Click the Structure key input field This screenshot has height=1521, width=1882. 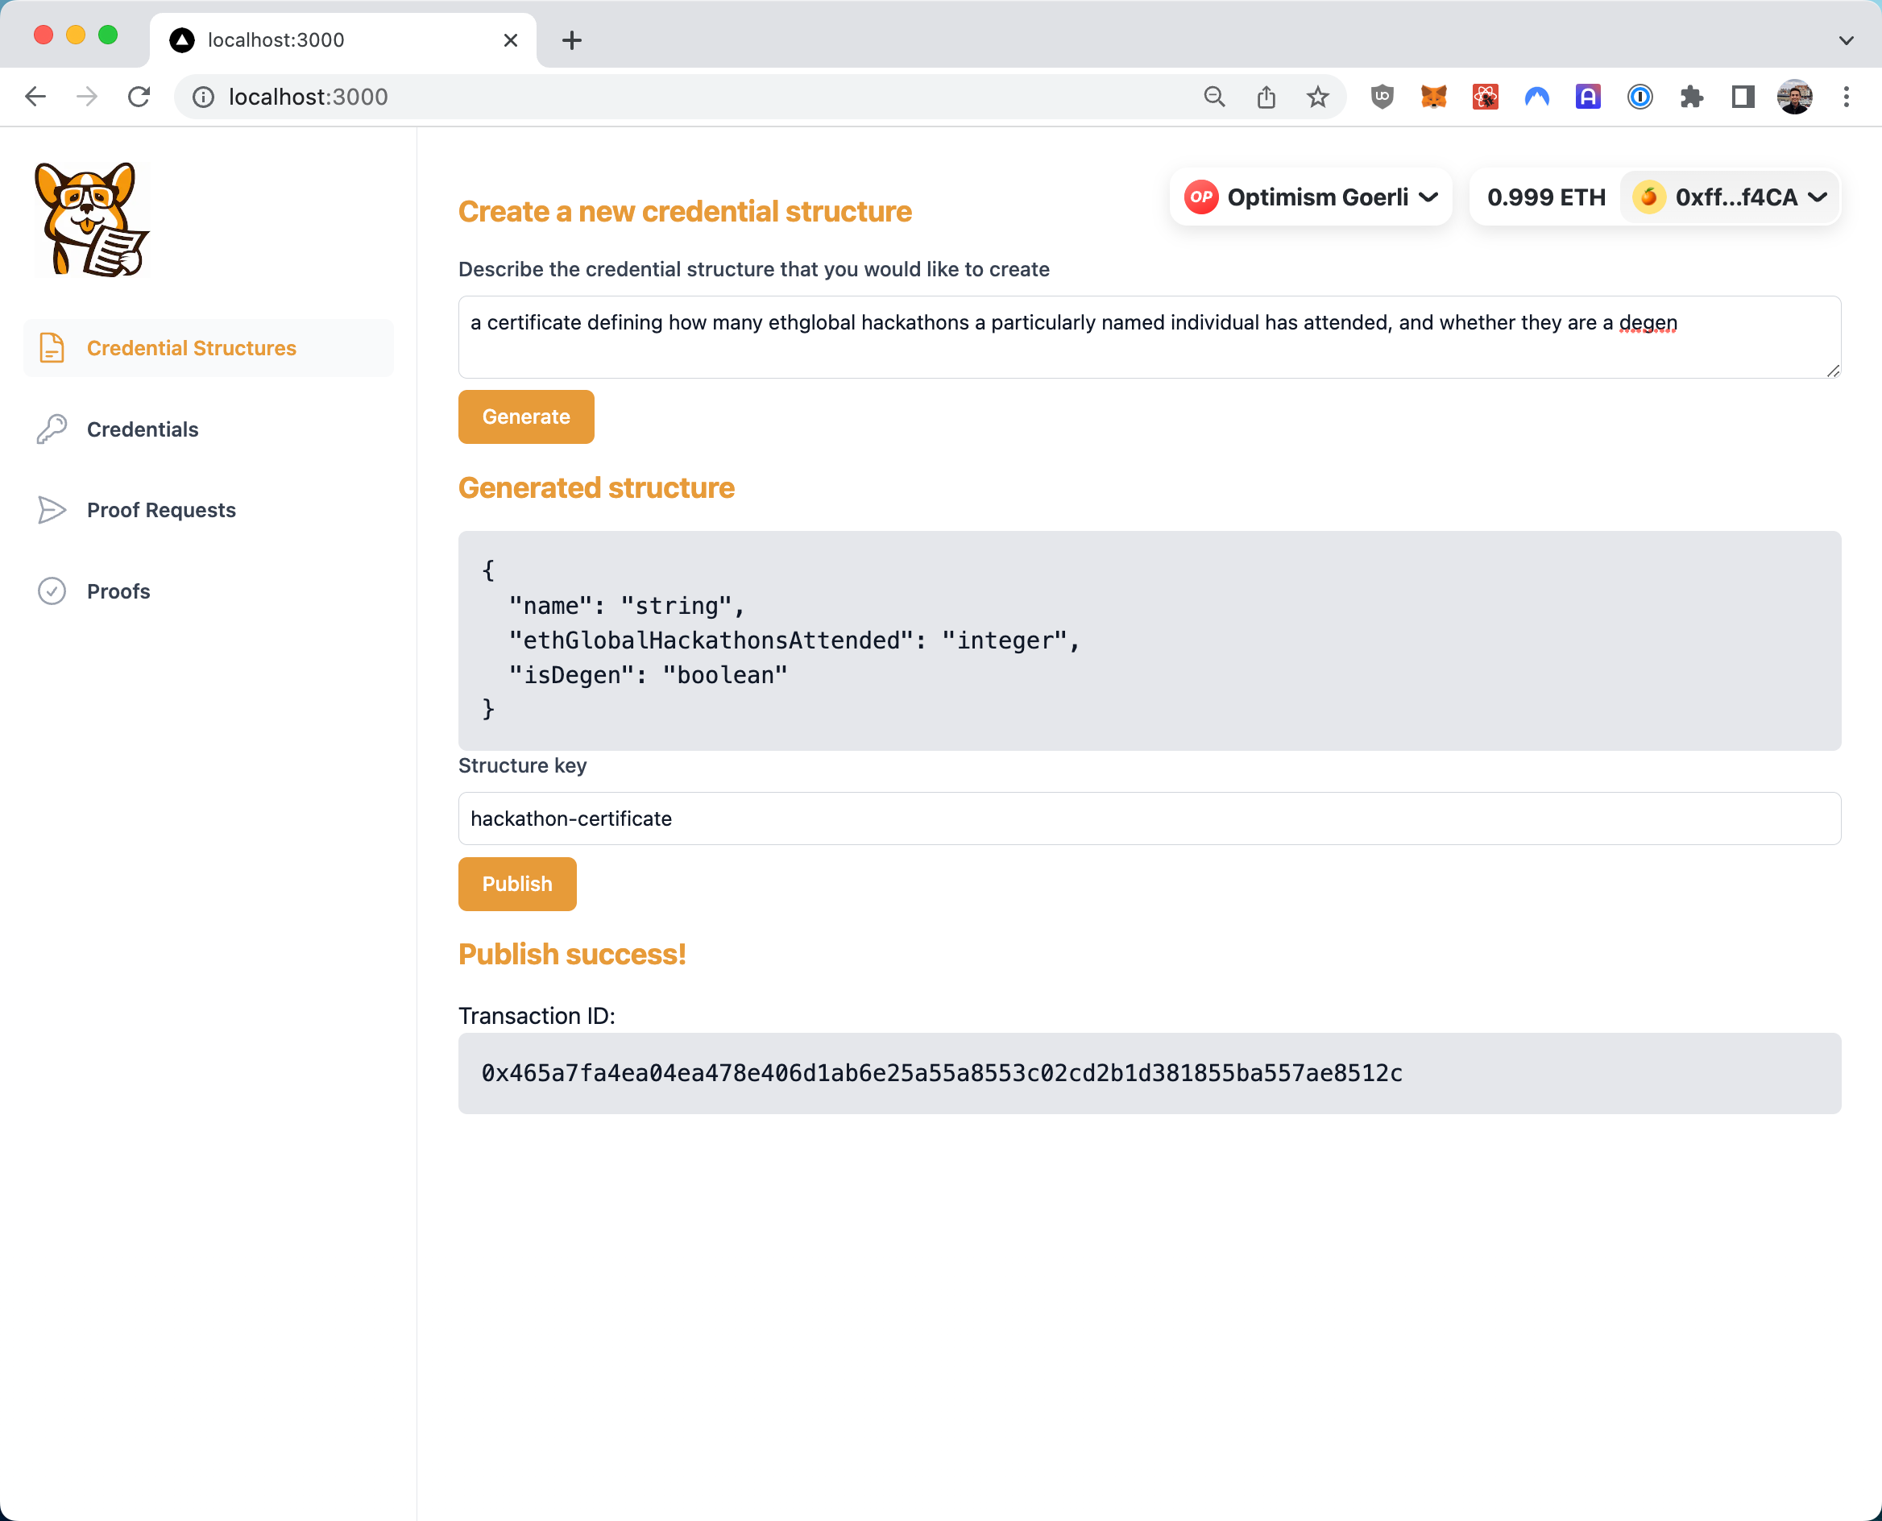[x=1150, y=818]
